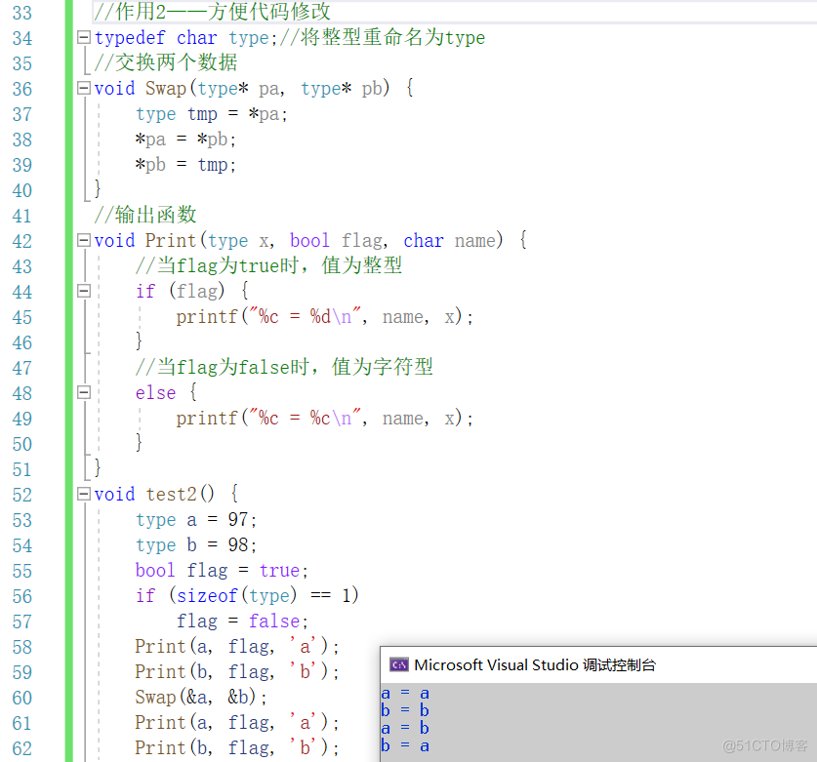Collapse the if (flag) block on line 44

pos(83,291)
